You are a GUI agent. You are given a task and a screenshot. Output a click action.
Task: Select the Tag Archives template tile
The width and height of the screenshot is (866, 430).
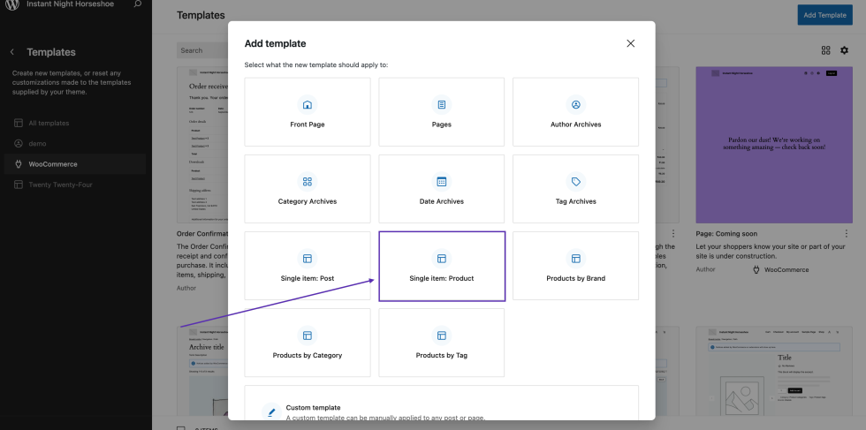coord(575,189)
